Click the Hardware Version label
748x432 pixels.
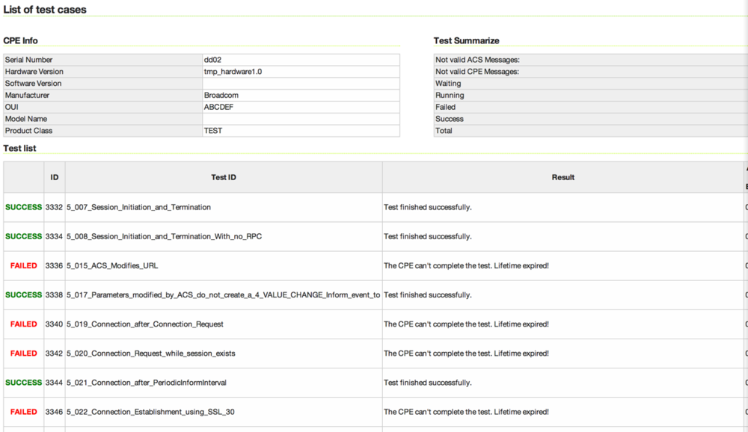point(34,72)
